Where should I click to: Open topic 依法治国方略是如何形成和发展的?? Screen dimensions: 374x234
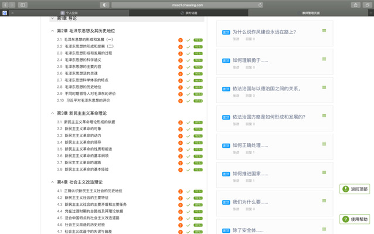[269, 117]
